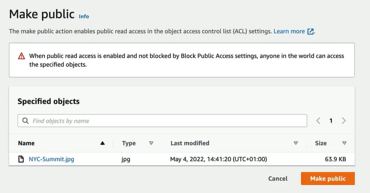Click the red warning triangle icon
370x193 pixels.
pyautogui.click(x=22, y=56)
